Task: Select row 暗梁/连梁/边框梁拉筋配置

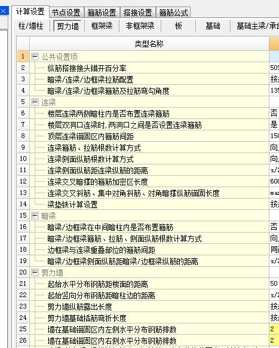Action: pos(149,80)
